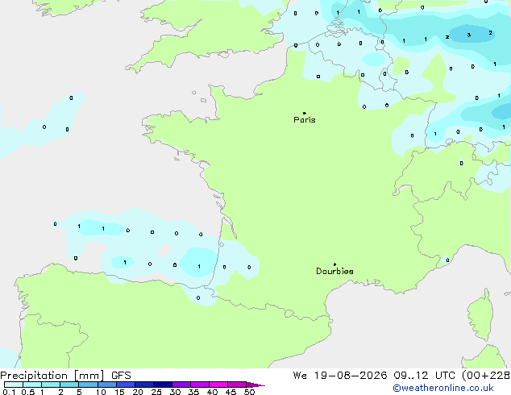Pick the 10–15 mm blue legend swatch
This screenshot has height=395, width=511.
pos(106,385)
